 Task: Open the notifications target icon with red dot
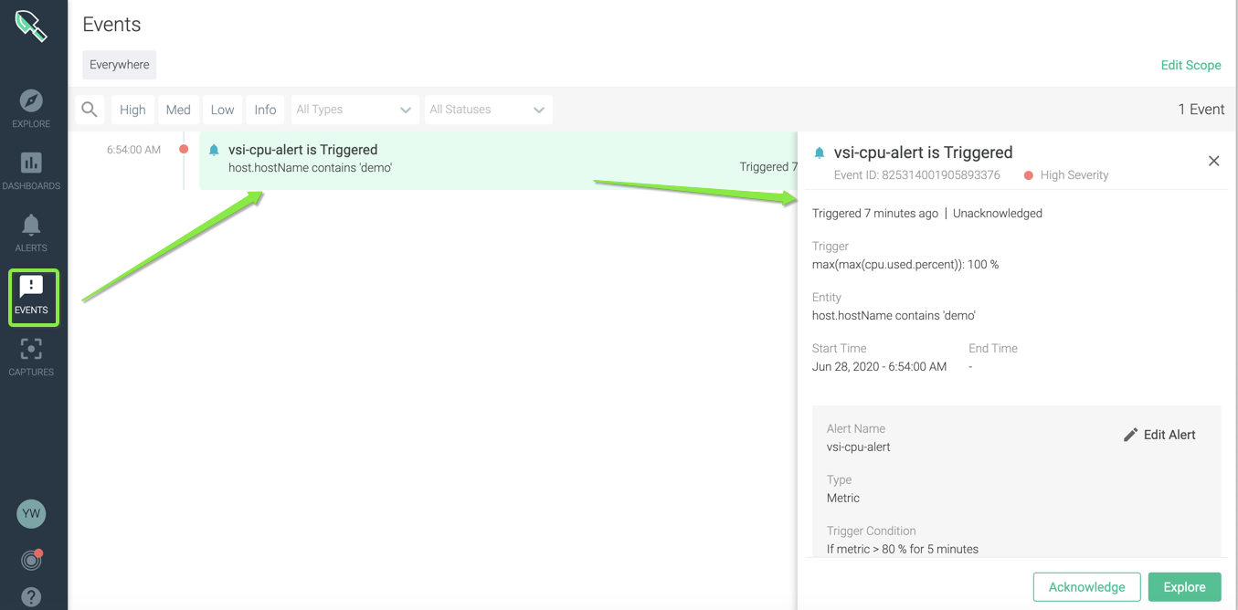tap(31, 560)
